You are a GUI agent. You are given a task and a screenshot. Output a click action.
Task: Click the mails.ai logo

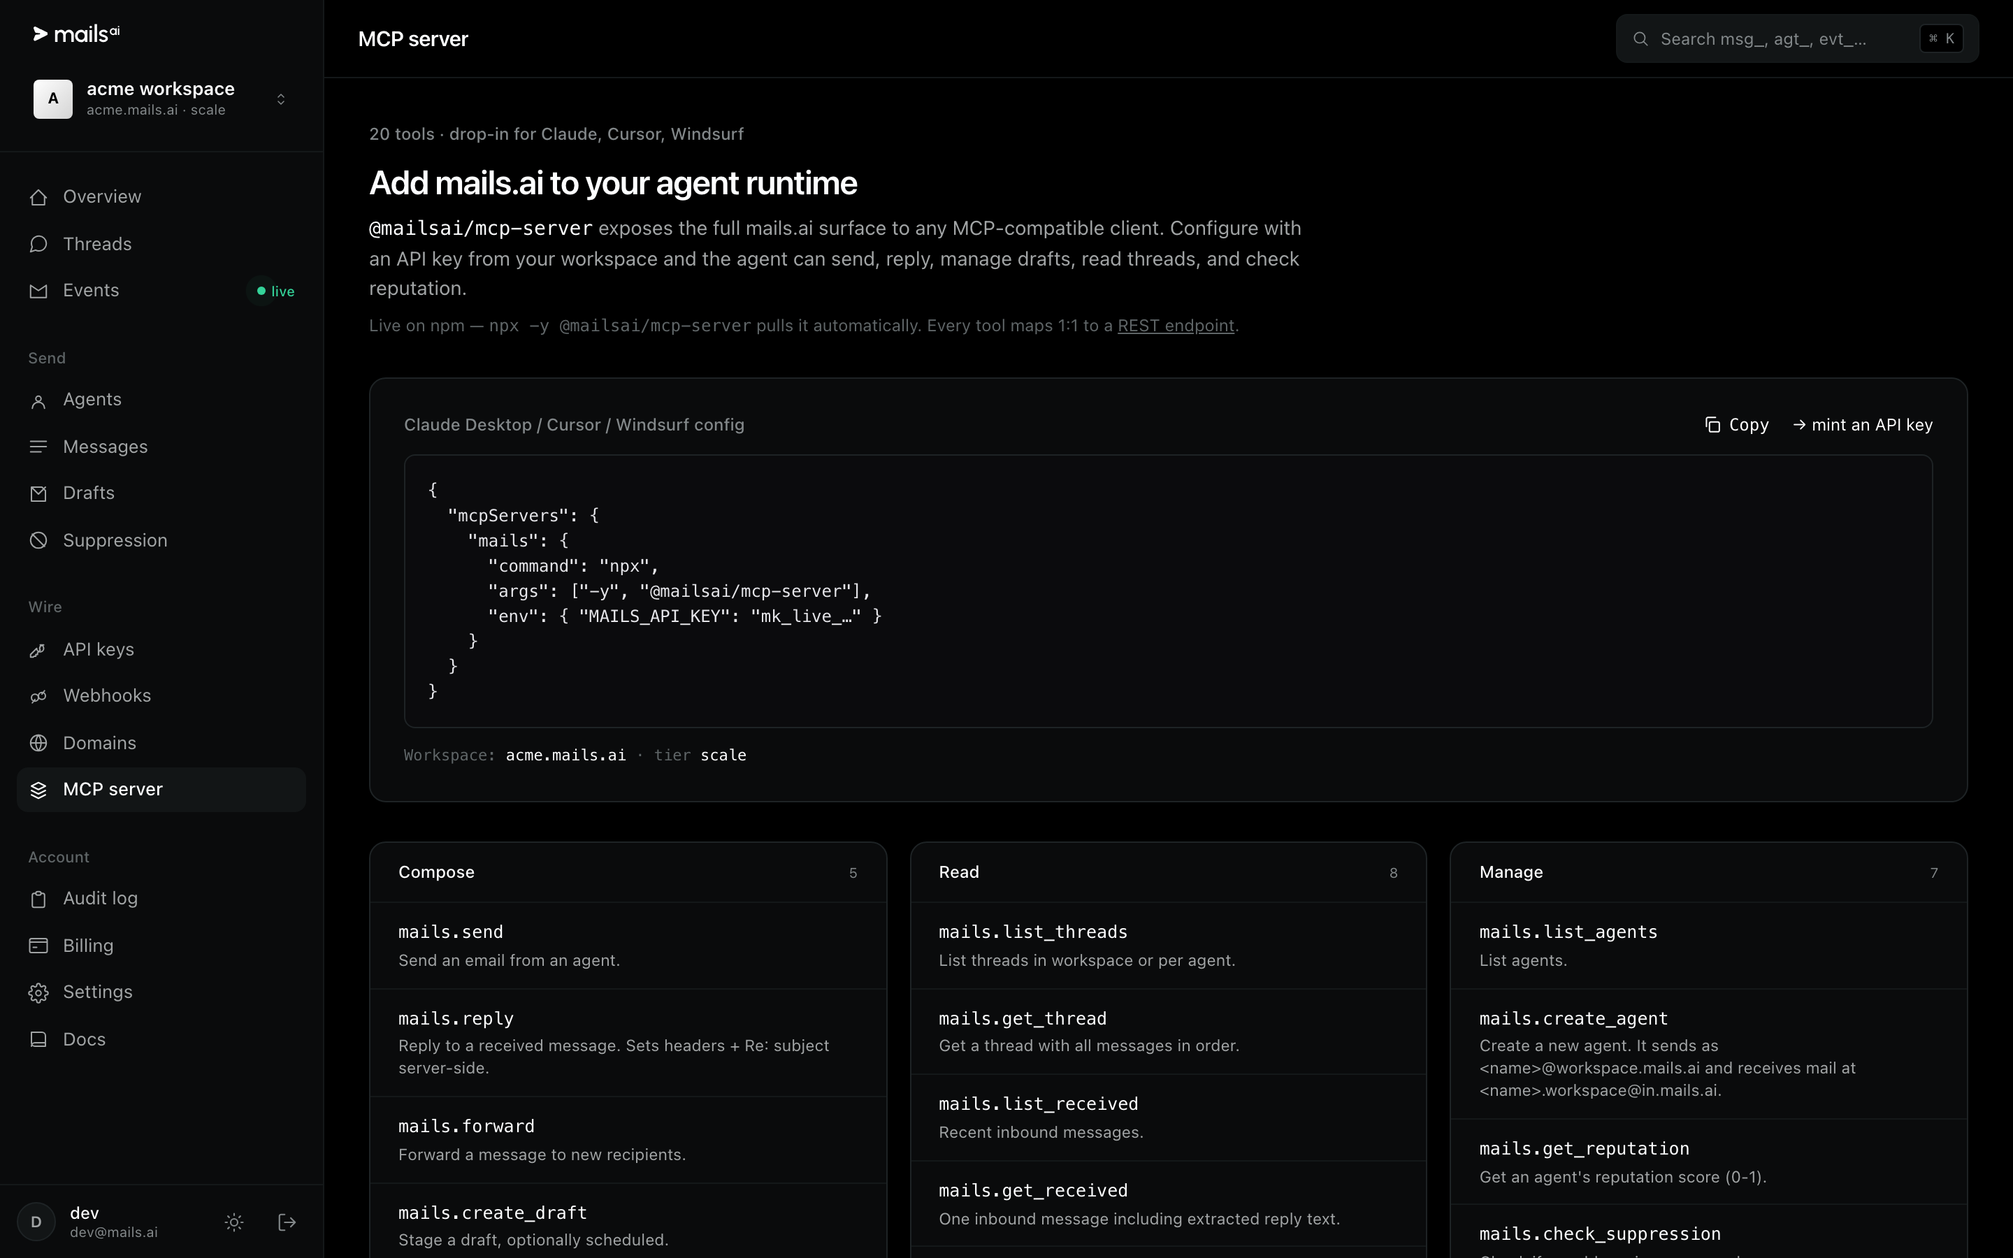75,34
